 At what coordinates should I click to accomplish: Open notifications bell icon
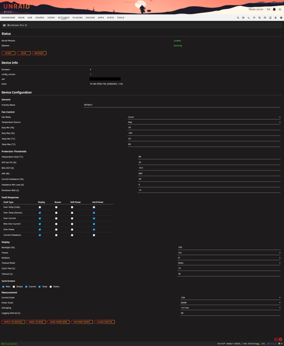[x=274, y=9]
